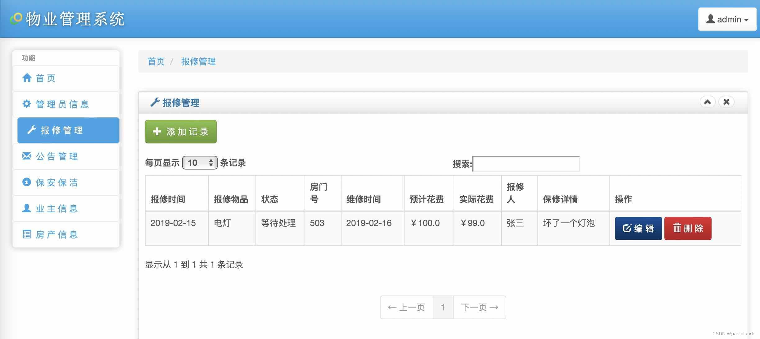
Task: Open the records-per-page selector showing 10
Action: [x=200, y=163]
